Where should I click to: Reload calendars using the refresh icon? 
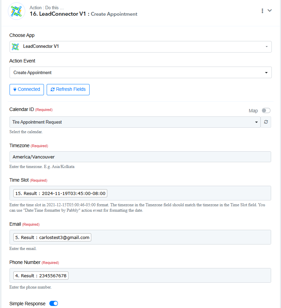click(266, 122)
